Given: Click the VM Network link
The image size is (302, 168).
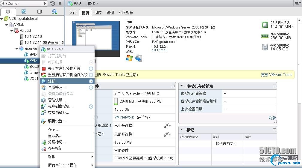Looking at the screenshot, I should (x=124, y=117).
